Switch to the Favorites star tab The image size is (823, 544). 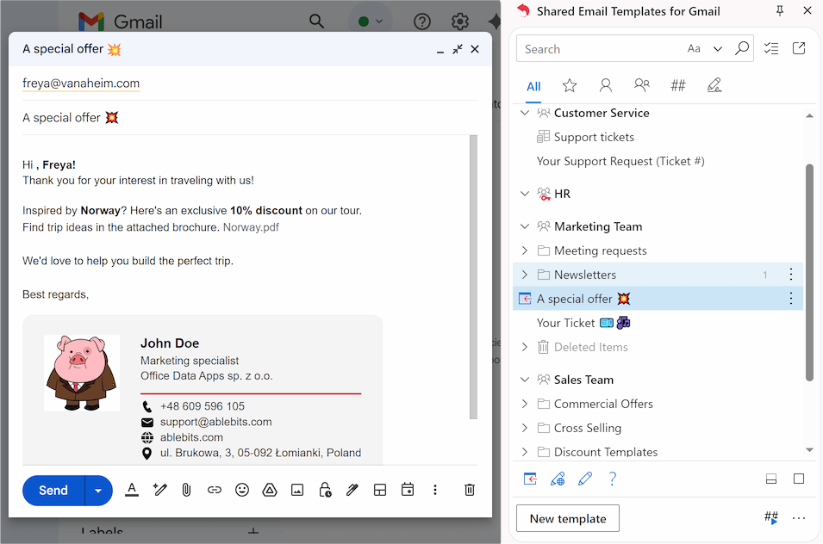570,85
